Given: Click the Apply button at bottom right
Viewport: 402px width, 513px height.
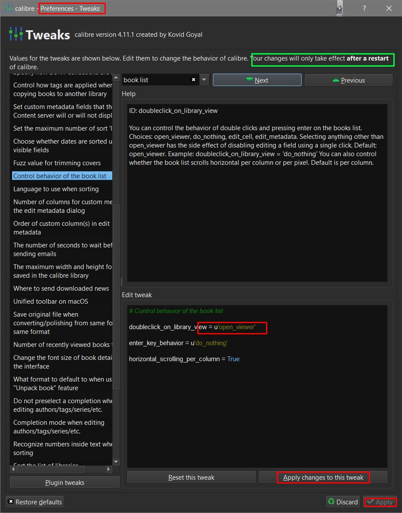Looking at the screenshot, I should point(380,502).
